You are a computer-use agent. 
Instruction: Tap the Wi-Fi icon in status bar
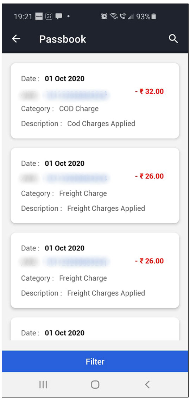point(114,17)
